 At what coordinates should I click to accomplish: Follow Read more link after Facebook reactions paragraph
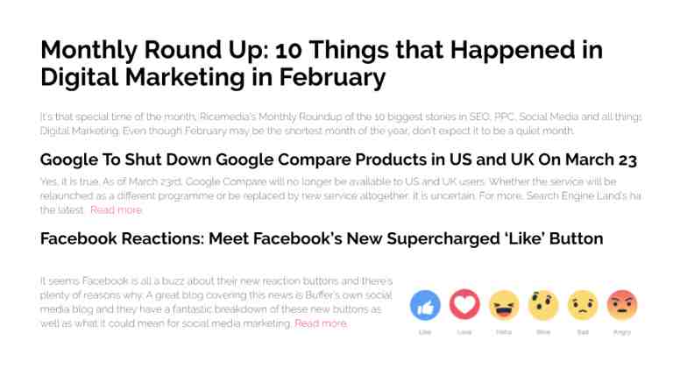point(321,323)
